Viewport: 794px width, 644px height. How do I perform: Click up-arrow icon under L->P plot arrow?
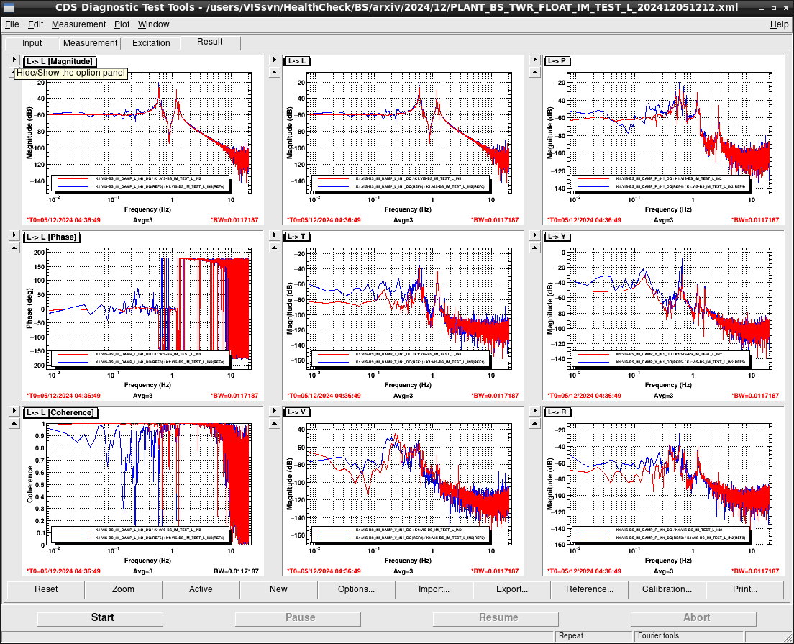click(535, 72)
